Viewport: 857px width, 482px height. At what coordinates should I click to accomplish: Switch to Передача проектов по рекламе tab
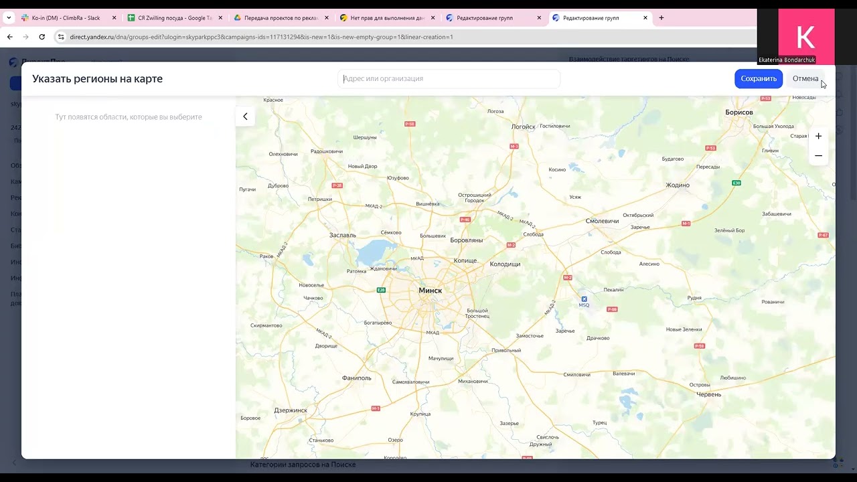tap(281, 18)
